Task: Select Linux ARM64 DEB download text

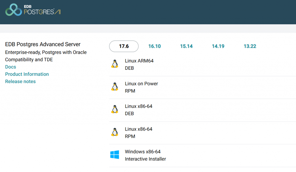Action: click(139, 64)
